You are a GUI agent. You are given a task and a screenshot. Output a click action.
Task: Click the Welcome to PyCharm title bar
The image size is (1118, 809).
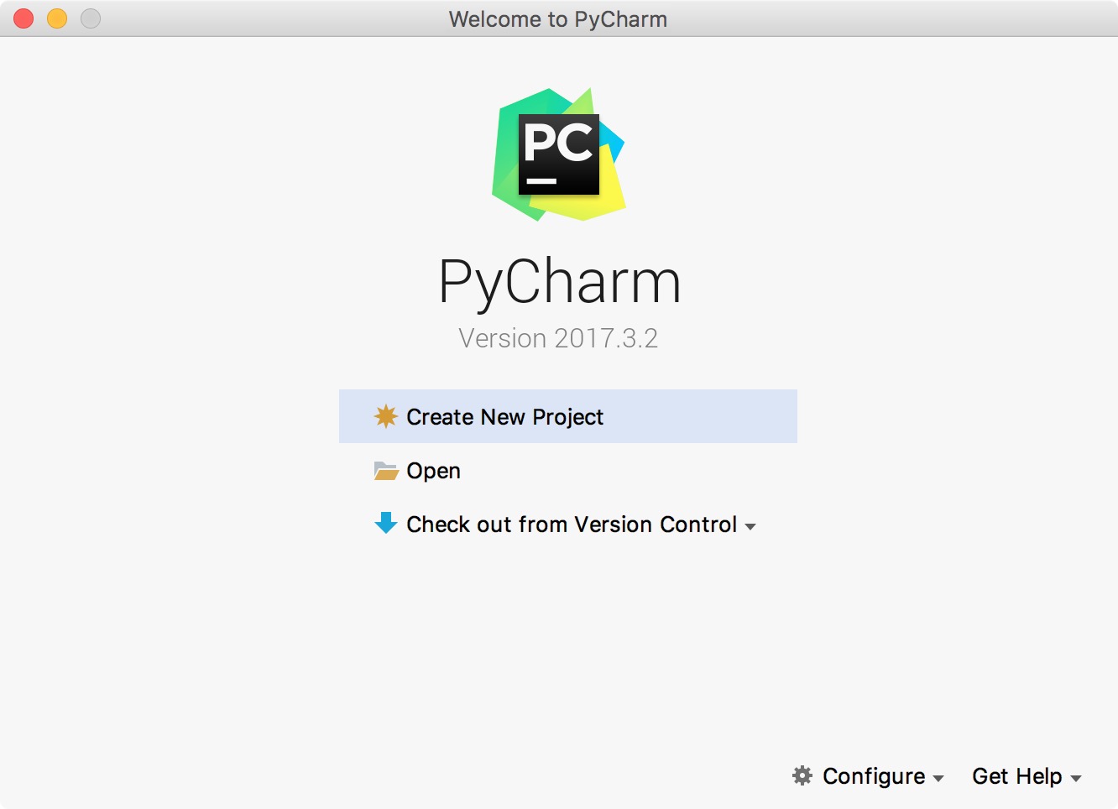(558, 18)
